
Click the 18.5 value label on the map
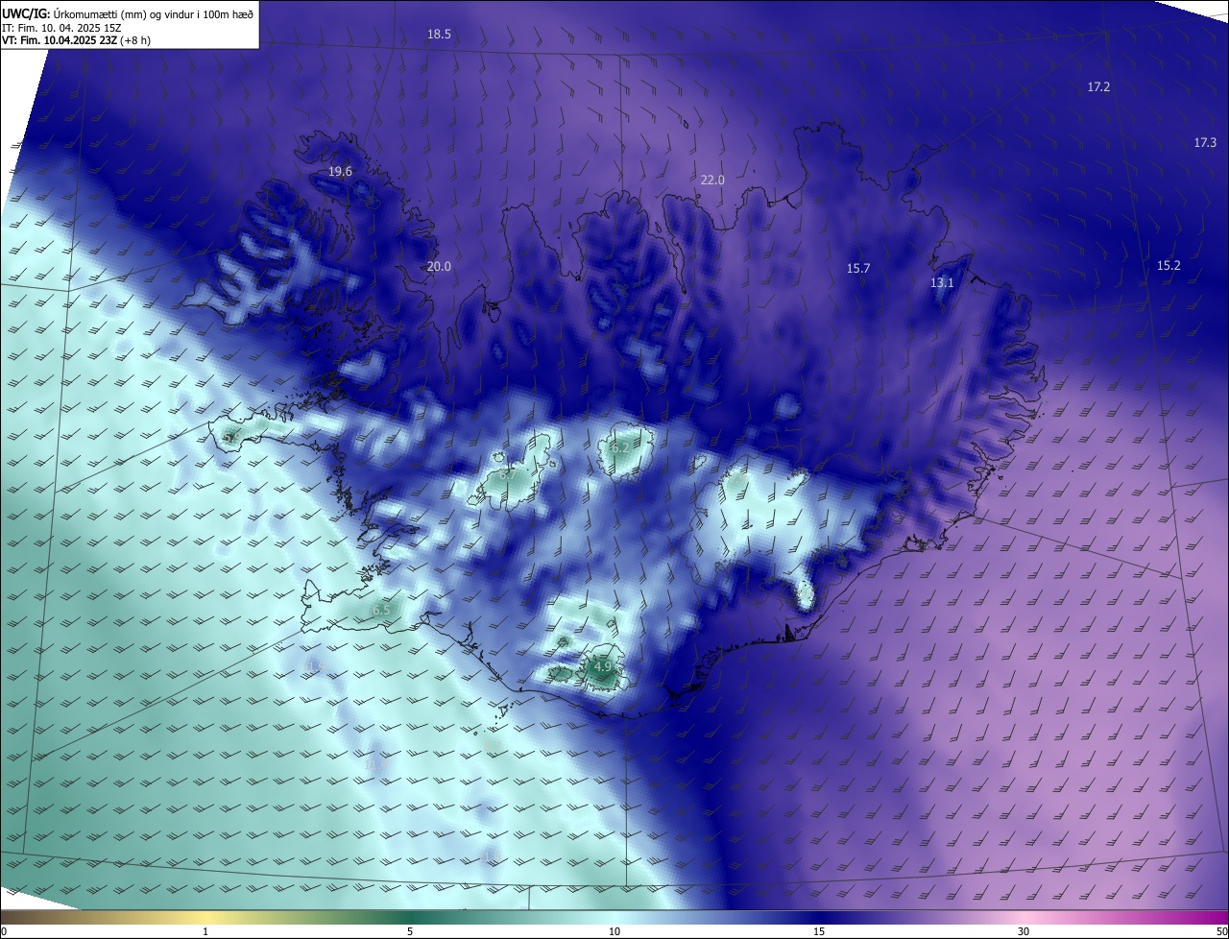439,35
